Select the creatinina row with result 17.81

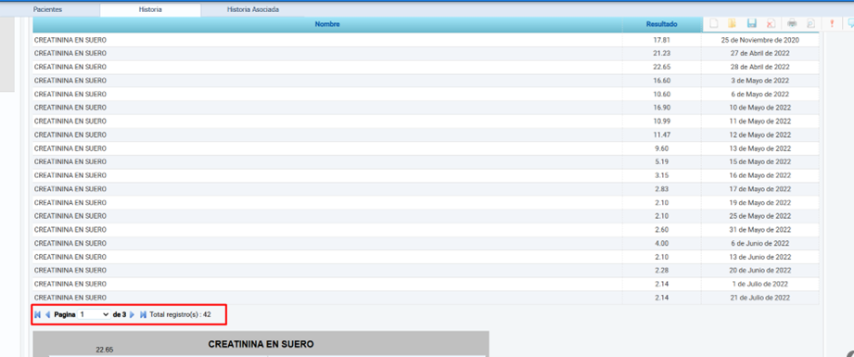coord(426,40)
